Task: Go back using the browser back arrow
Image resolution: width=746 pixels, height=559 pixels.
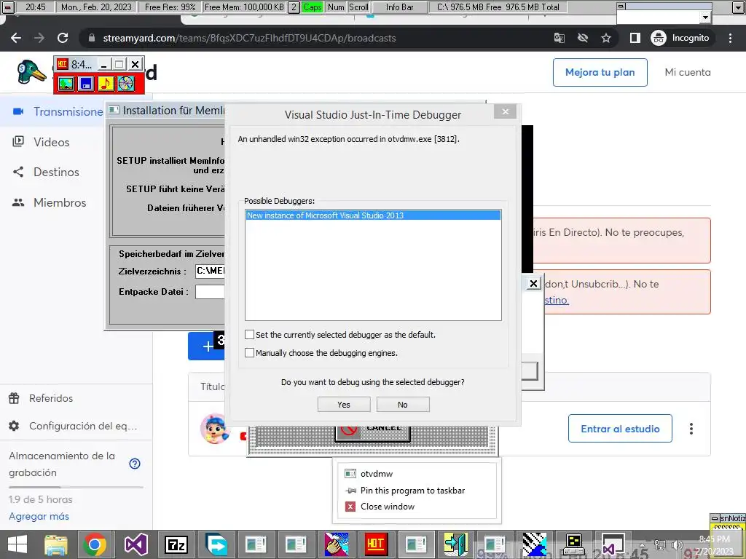Action: point(16,38)
